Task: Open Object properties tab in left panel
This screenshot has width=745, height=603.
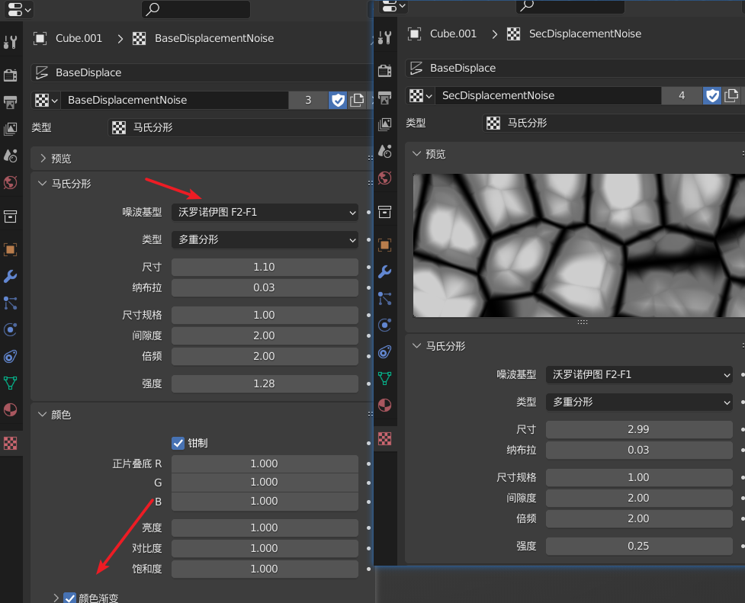Action: (x=11, y=249)
